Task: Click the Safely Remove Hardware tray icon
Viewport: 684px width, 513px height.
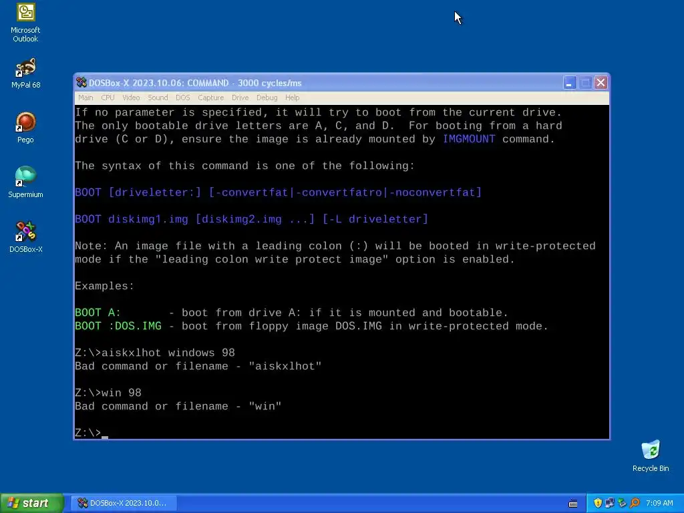Action: (622, 503)
